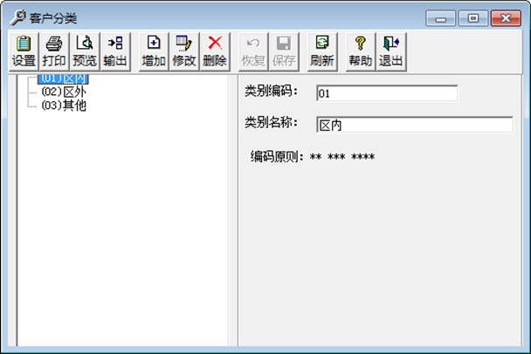The width and height of the screenshot is (531, 354).
Task: Click the 修改 (Edit) toolbar icon
Action: [x=184, y=51]
